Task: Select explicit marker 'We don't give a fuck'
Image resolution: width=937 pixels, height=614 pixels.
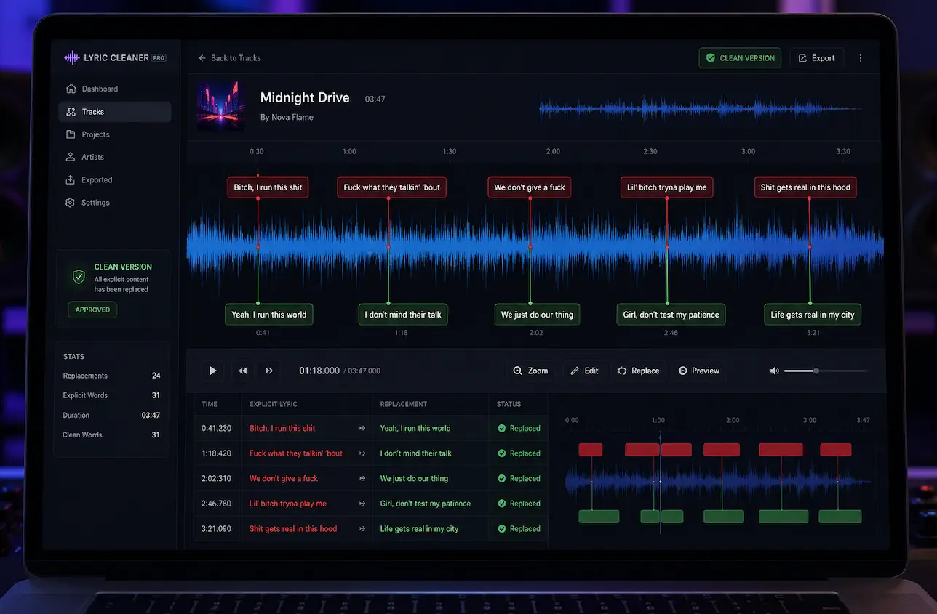Action: [x=530, y=187]
